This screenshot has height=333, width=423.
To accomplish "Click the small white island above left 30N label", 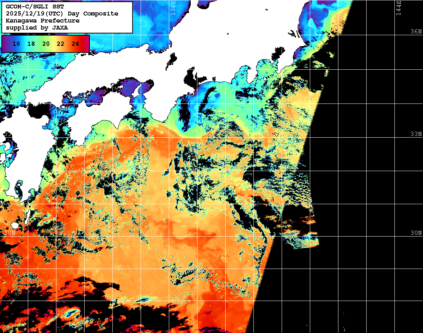I will click(14, 225).
